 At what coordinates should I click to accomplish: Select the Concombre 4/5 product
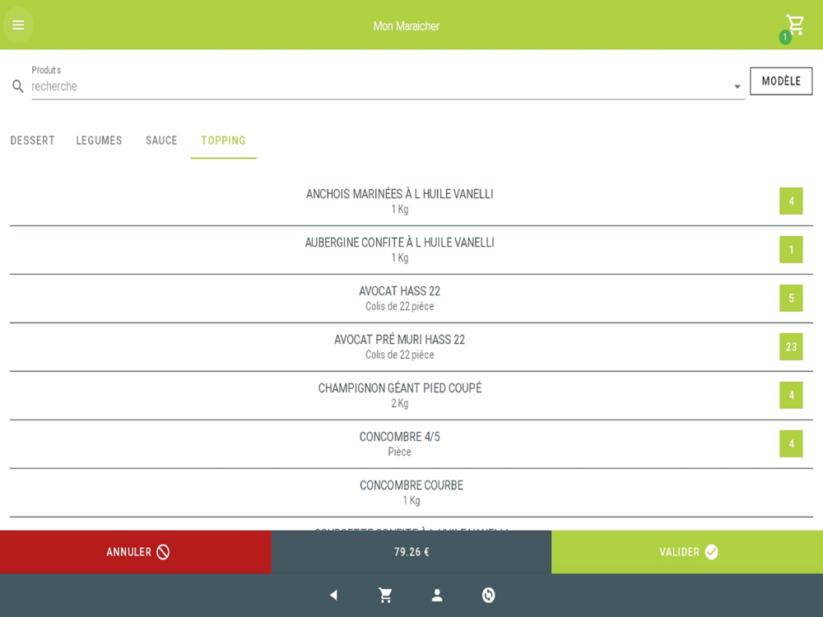pyautogui.click(x=411, y=444)
